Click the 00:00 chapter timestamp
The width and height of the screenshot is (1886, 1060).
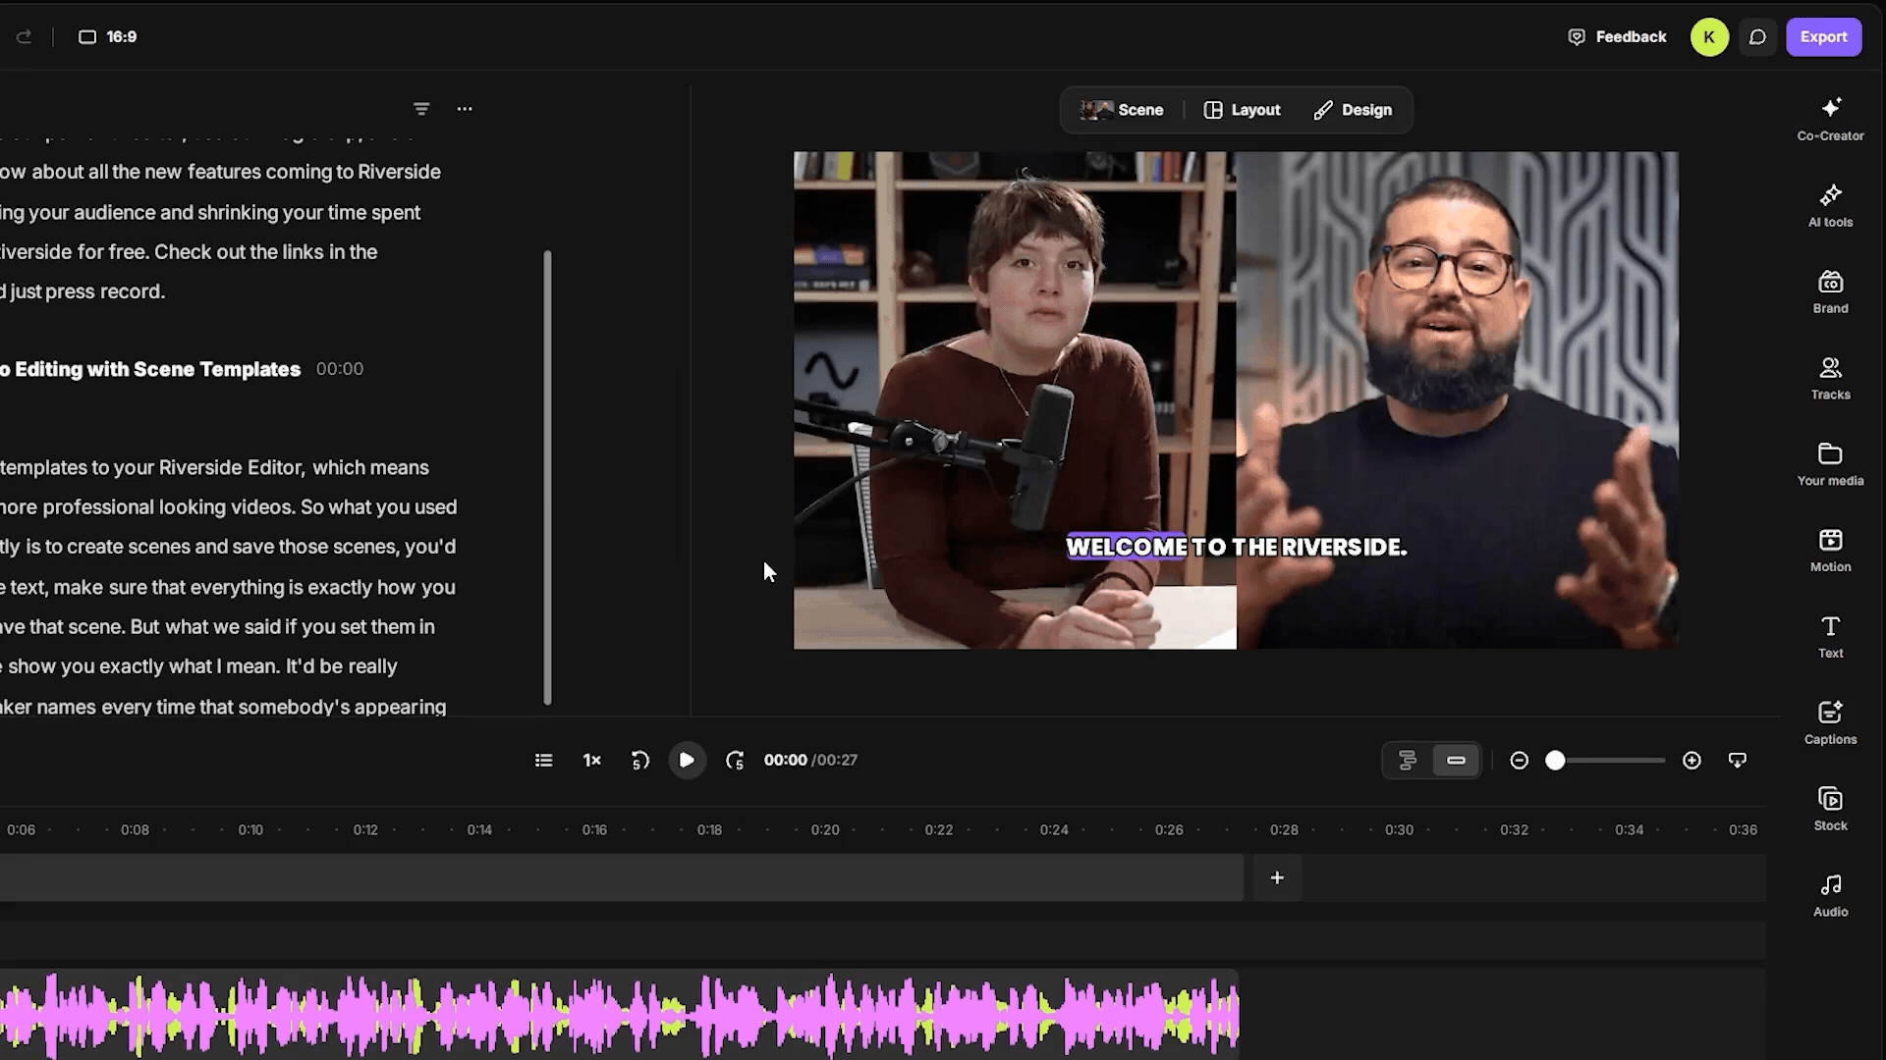(340, 369)
